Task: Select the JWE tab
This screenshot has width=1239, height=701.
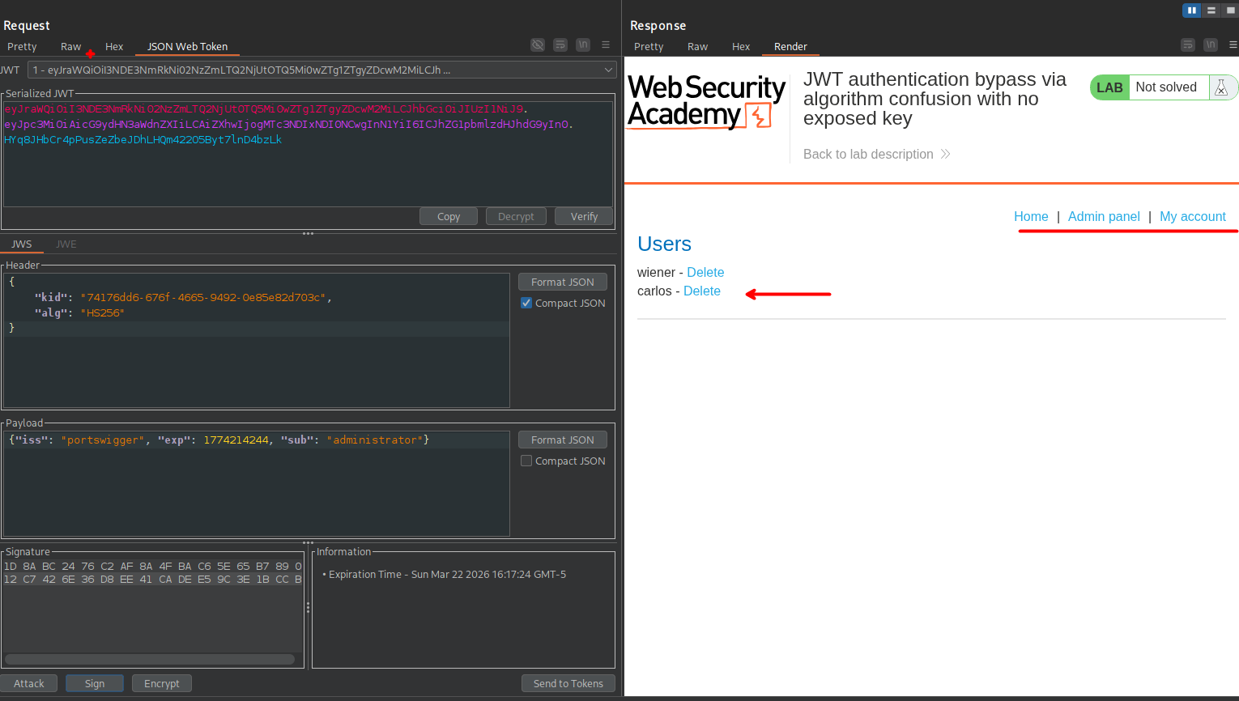Action: 66,244
